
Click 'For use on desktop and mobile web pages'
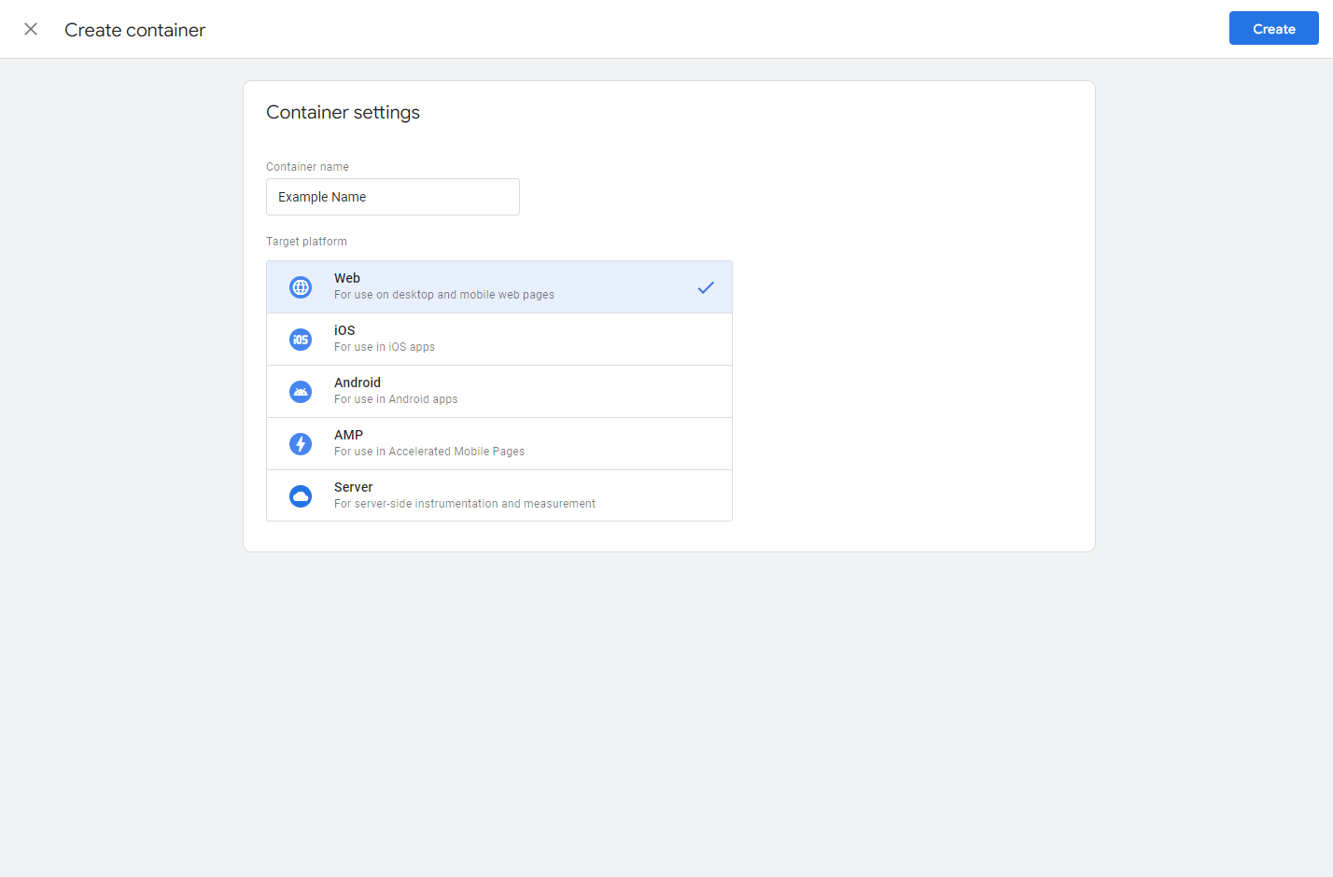[x=444, y=295]
